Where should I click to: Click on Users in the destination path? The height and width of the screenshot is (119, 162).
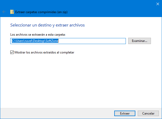tap(20, 41)
